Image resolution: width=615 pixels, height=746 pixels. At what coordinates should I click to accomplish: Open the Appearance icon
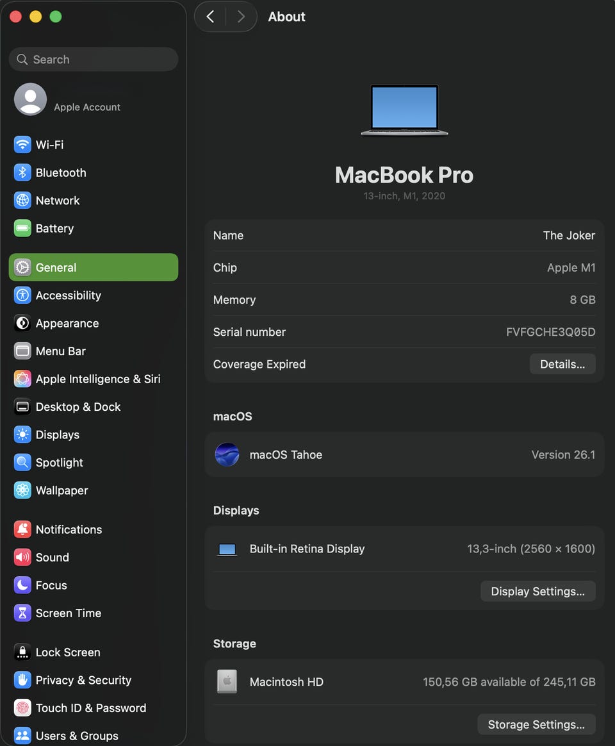pyautogui.click(x=22, y=323)
